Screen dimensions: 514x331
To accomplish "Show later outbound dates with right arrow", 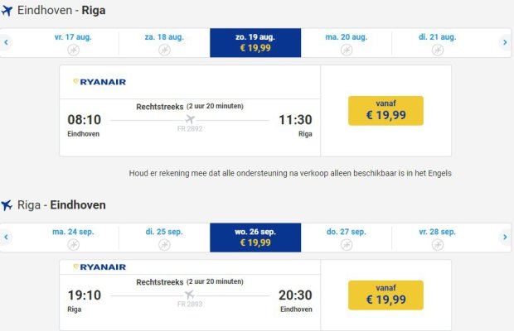I will (505, 42).
